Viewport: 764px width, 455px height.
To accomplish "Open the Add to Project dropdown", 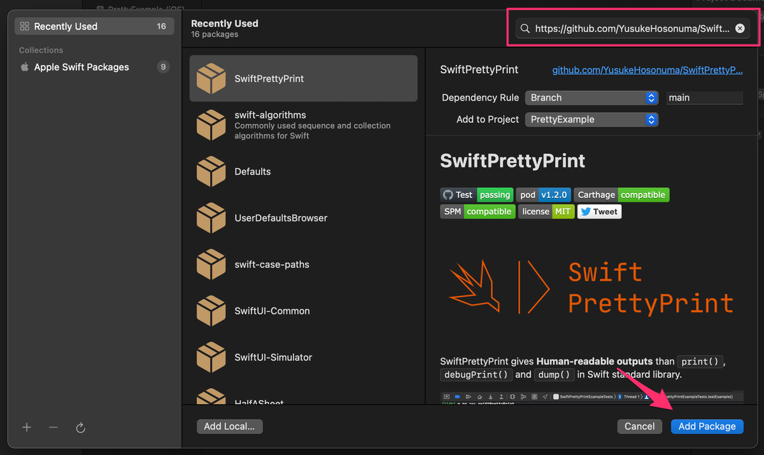I will (591, 119).
